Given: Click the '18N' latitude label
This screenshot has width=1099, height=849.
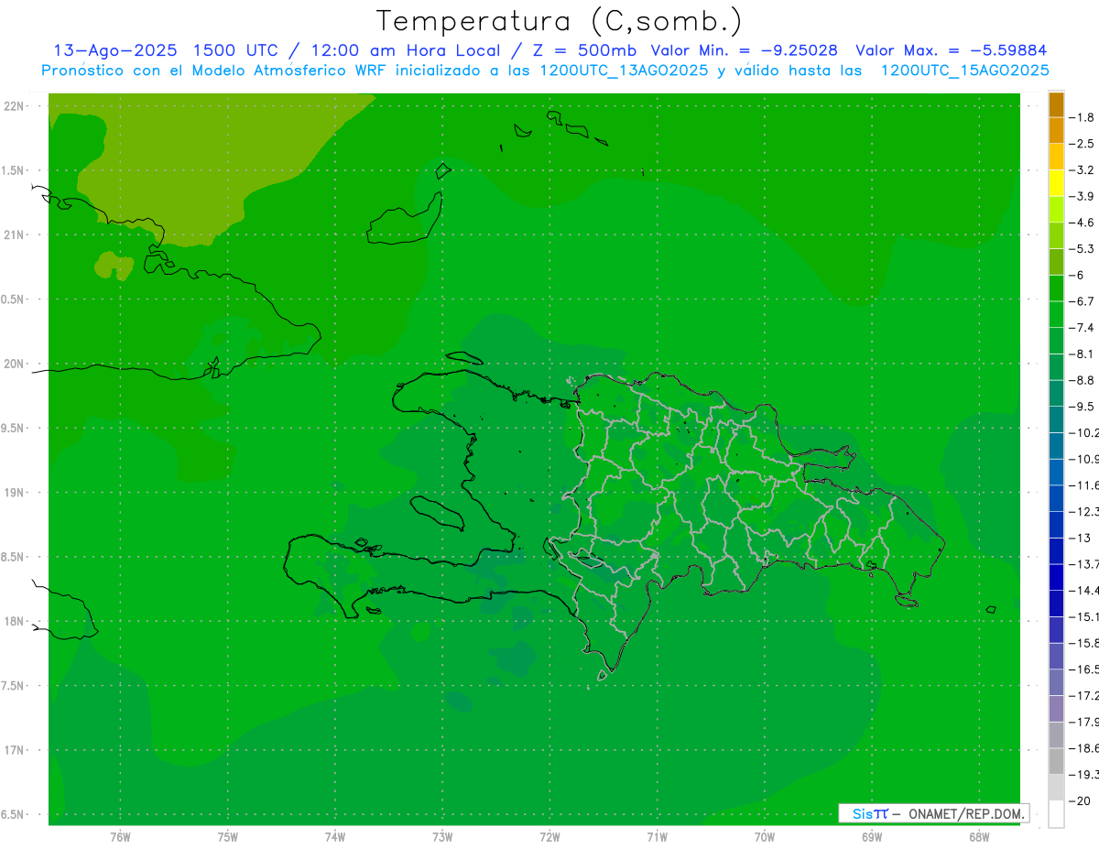Looking at the screenshot, I should pyautogui.click(x=15, y=621).
